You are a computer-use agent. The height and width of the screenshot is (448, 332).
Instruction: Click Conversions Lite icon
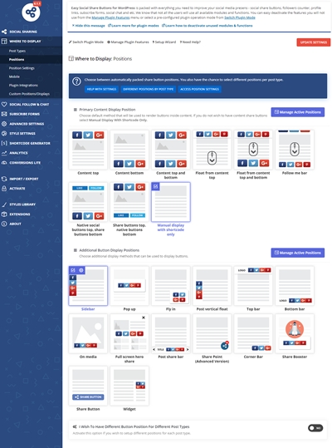click(x=4, y=163)
